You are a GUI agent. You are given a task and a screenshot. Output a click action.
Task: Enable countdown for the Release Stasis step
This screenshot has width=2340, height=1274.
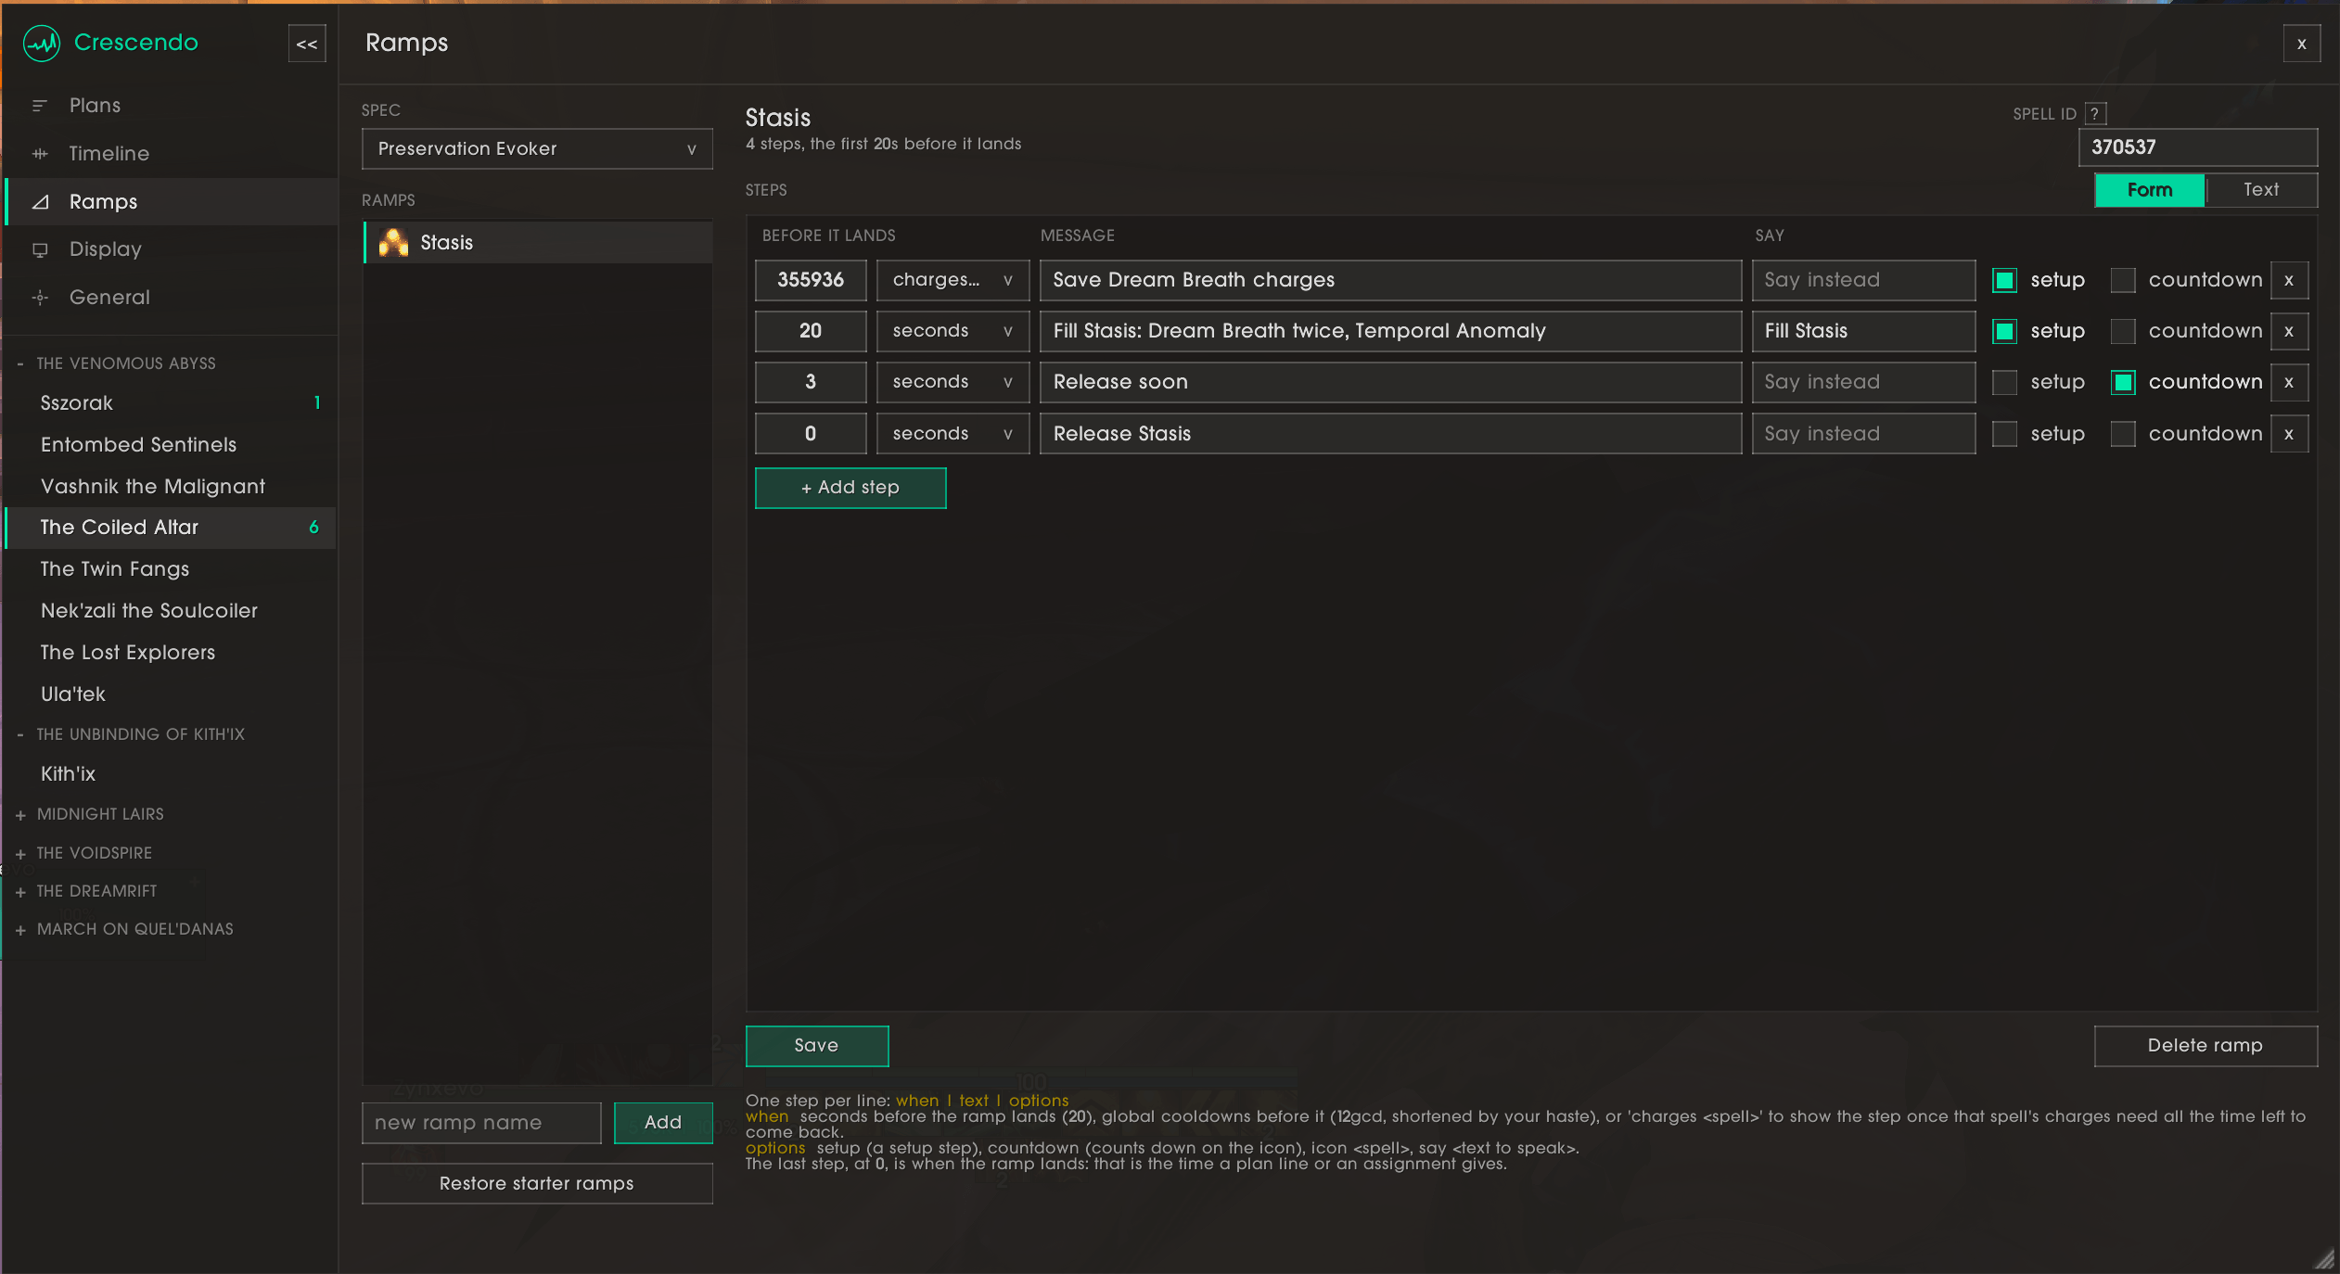tap(2123, 434)
